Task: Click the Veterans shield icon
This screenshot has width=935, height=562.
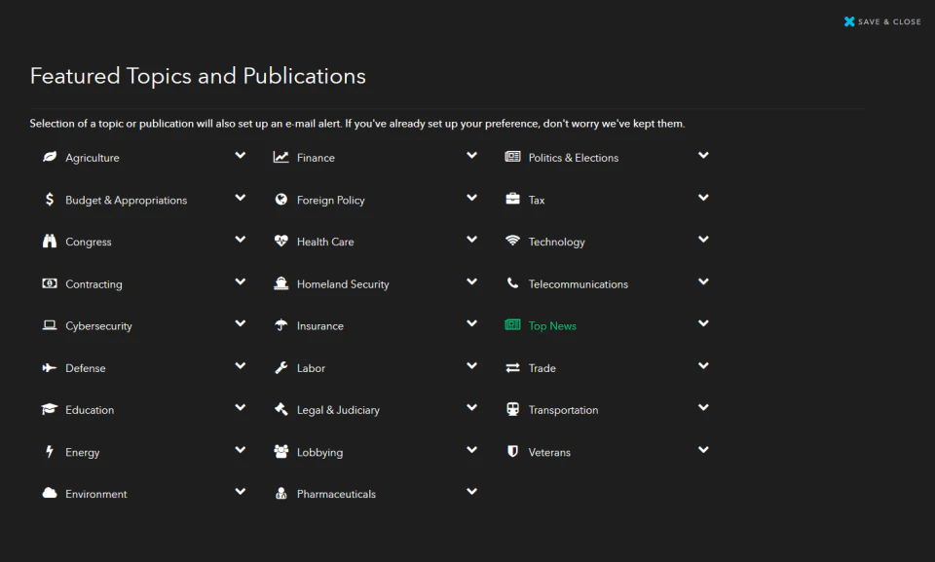Action: tap(513, 451)
